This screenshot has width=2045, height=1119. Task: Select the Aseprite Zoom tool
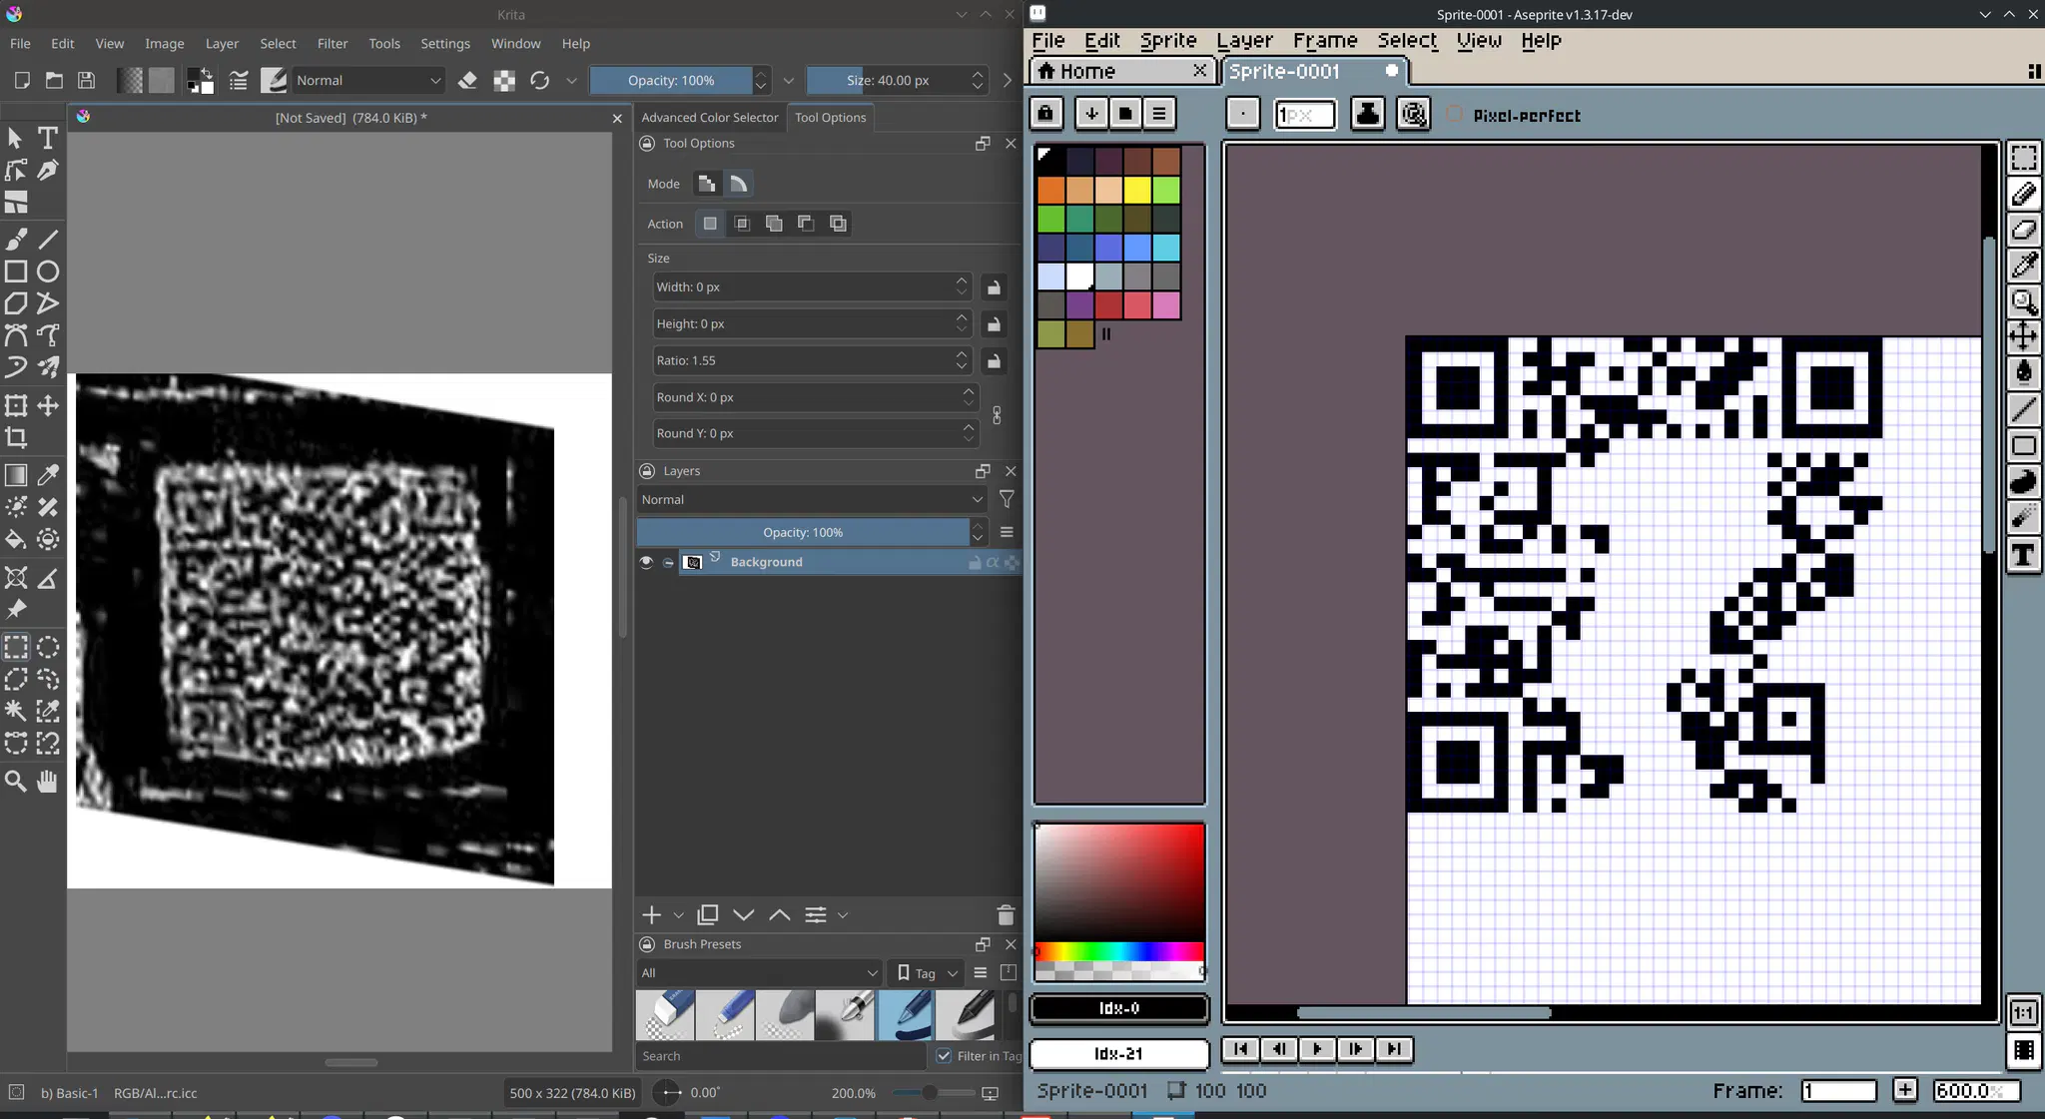click(2024, 301)
